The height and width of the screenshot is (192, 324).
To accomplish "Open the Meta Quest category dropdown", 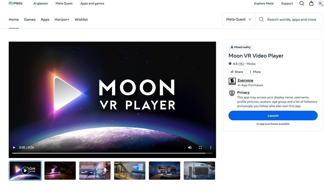I will 239,19.
